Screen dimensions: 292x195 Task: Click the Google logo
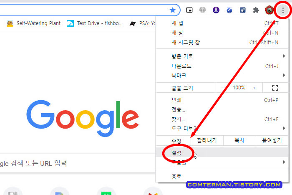coord(83,118)
